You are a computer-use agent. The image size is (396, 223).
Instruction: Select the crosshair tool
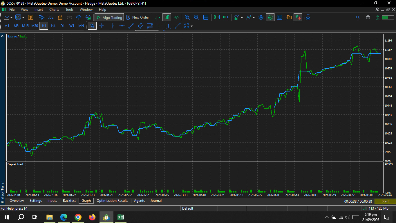pos(102,26)
